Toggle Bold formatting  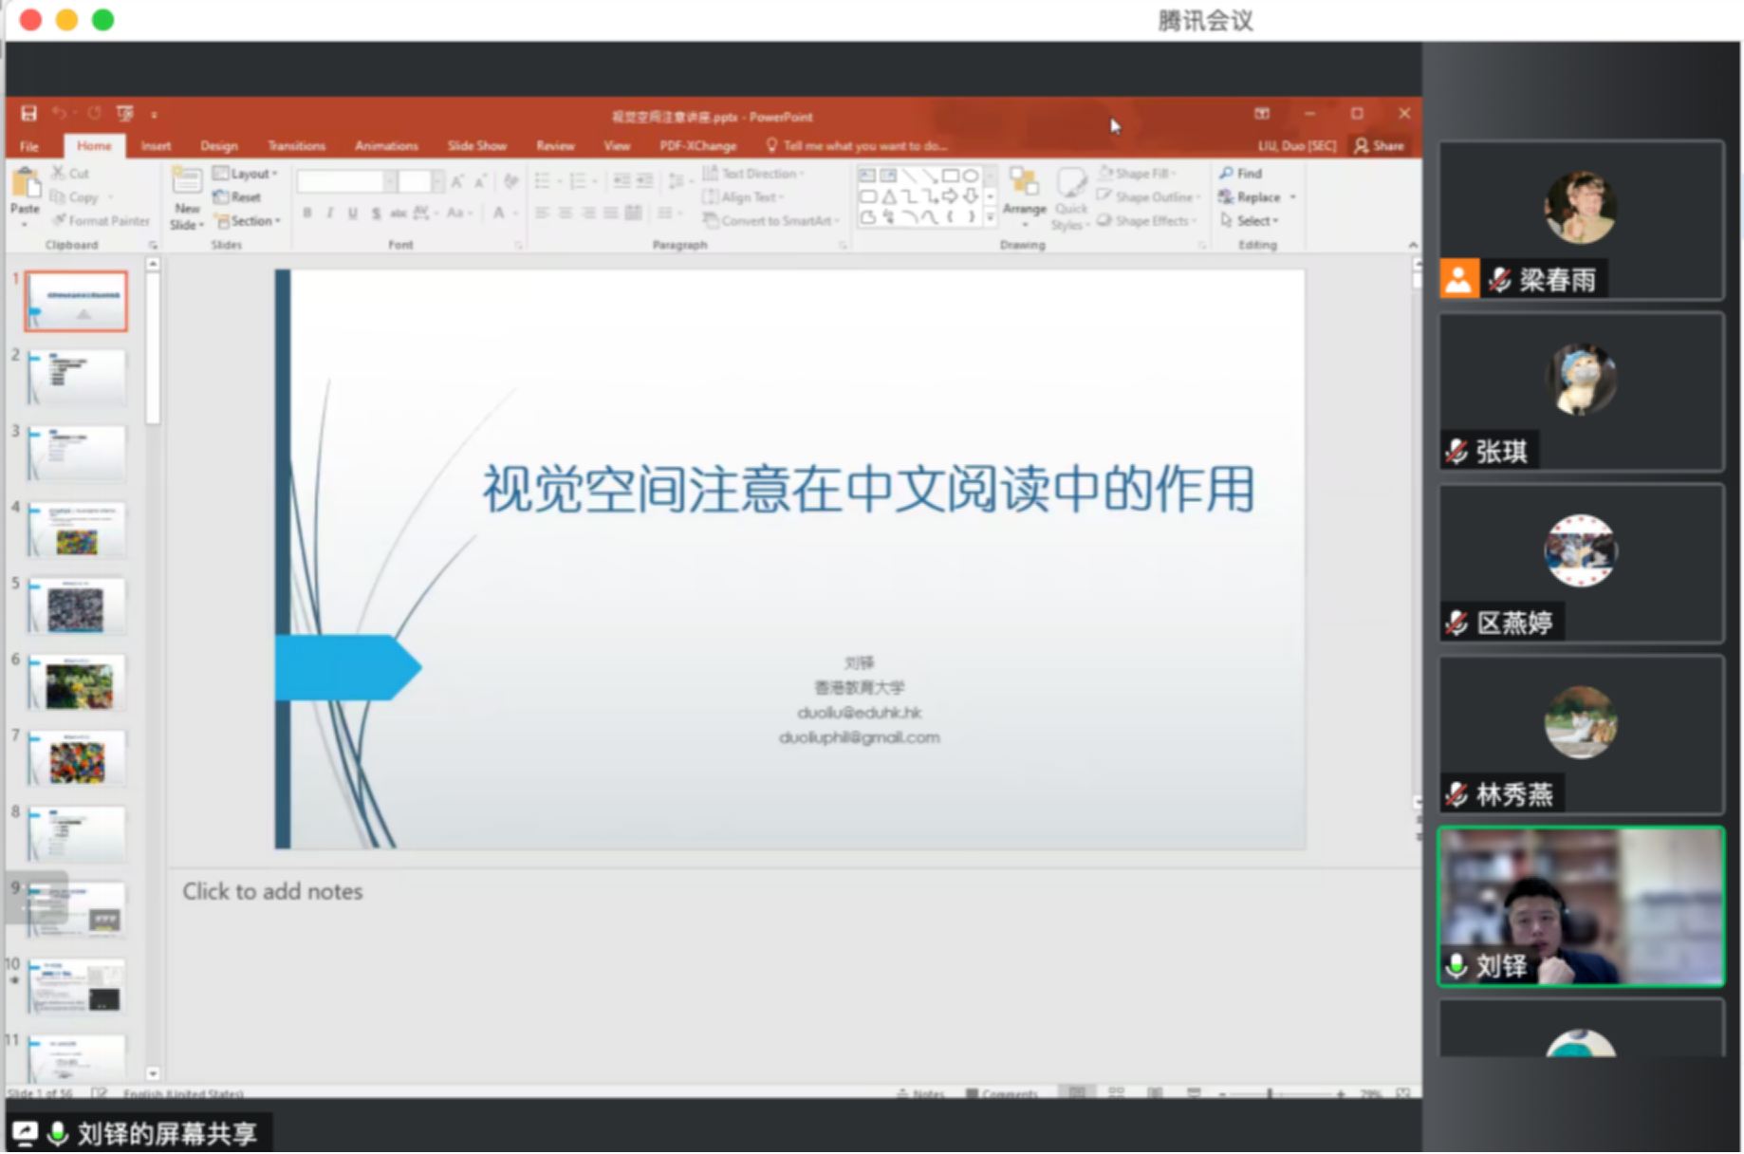(306, 214)
